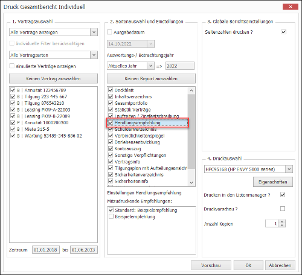Open the disabled date dropdown 14.10.2022
The height and width of the screenshot is (275, 302).
(150, 44)
